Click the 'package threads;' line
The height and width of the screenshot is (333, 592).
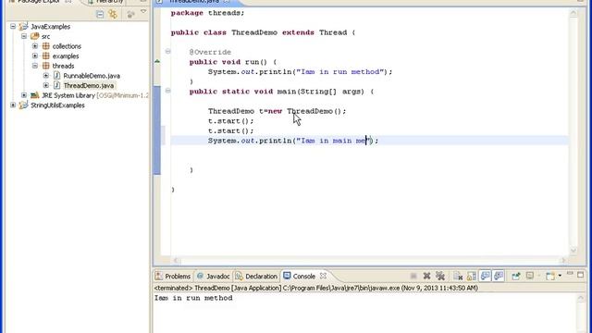207,13
